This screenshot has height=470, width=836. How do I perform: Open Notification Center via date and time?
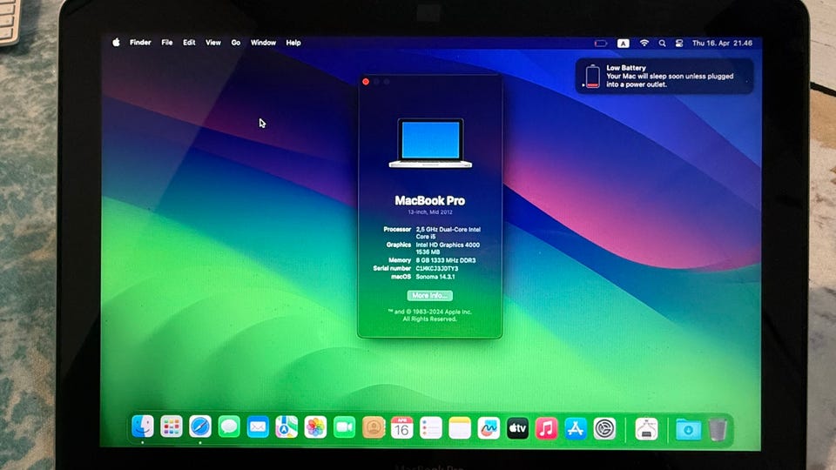pos(722,44)
